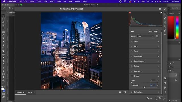The height and width of the screenshot is (102, 182).
Task: Select the Photoshop Zoom tool in left toolbar
Action: pyautogui.click(x=3, y=80)
